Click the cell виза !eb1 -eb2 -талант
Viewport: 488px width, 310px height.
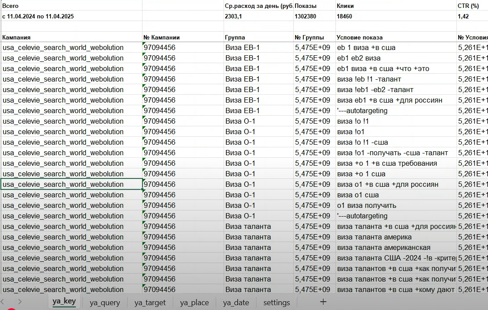[396, 89]
